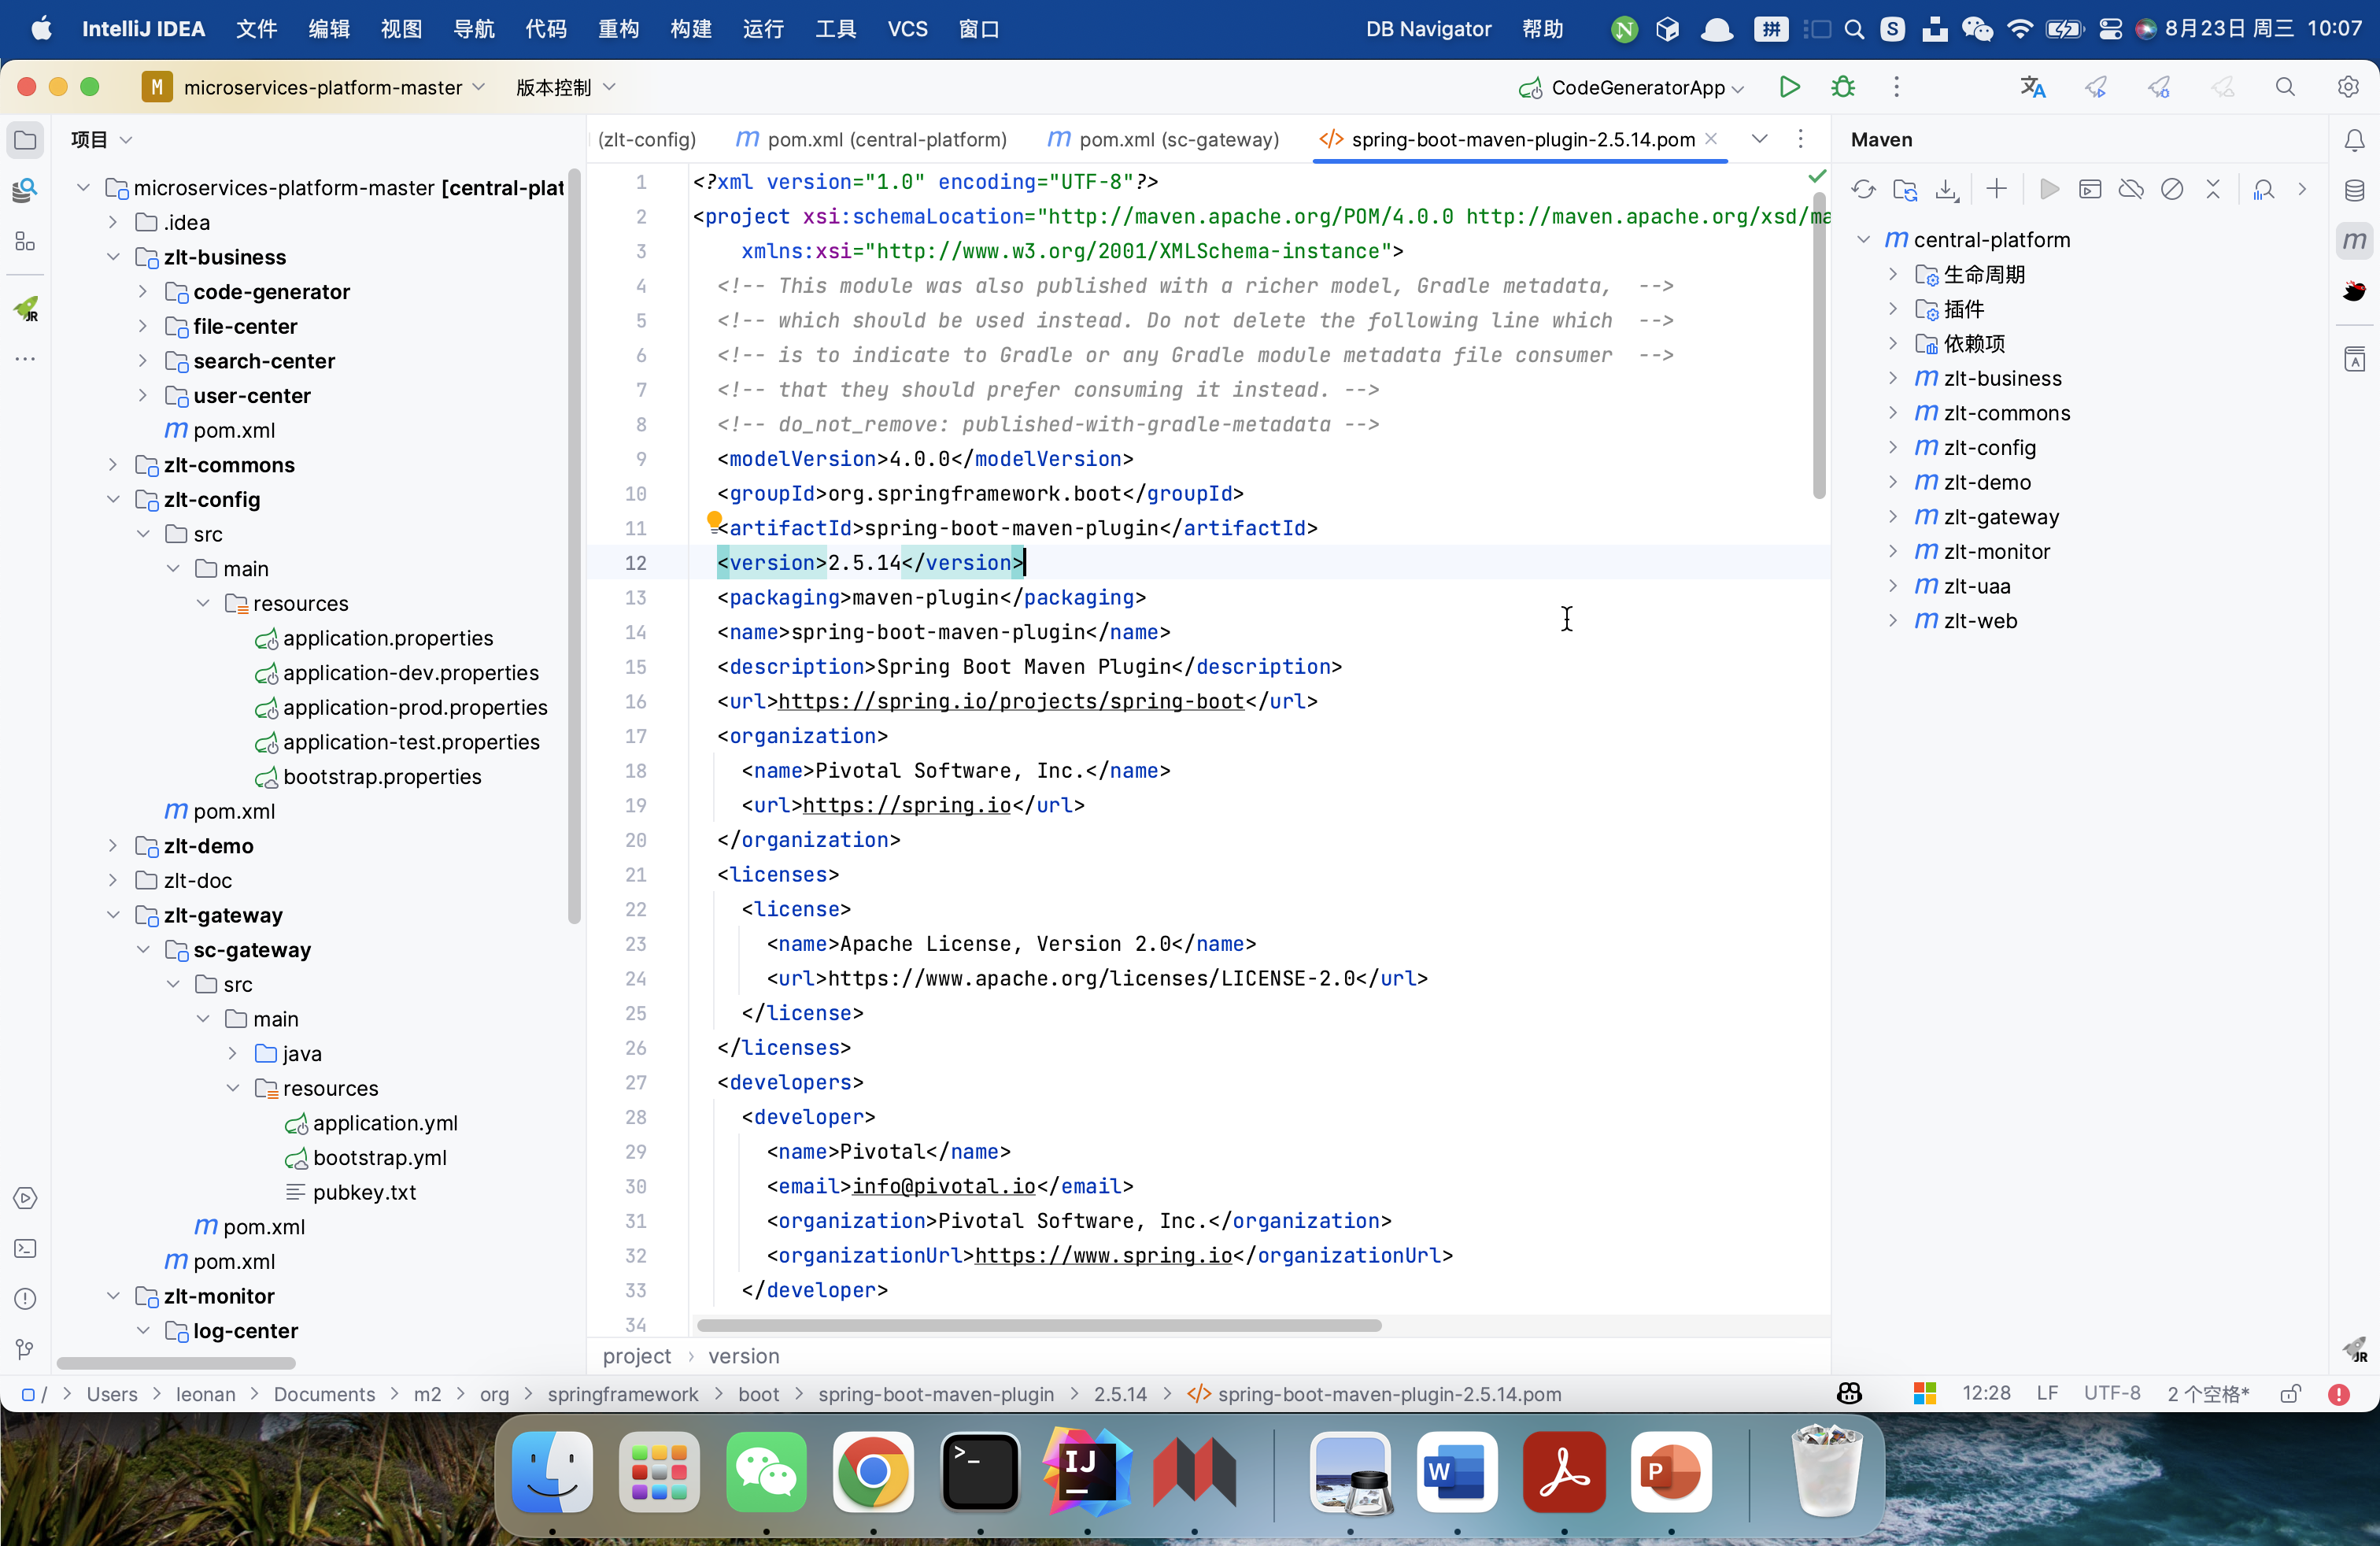2380x1546 pixels.
Task: Open the Terminal tool window icon
Action: (x=25, y=1248)
